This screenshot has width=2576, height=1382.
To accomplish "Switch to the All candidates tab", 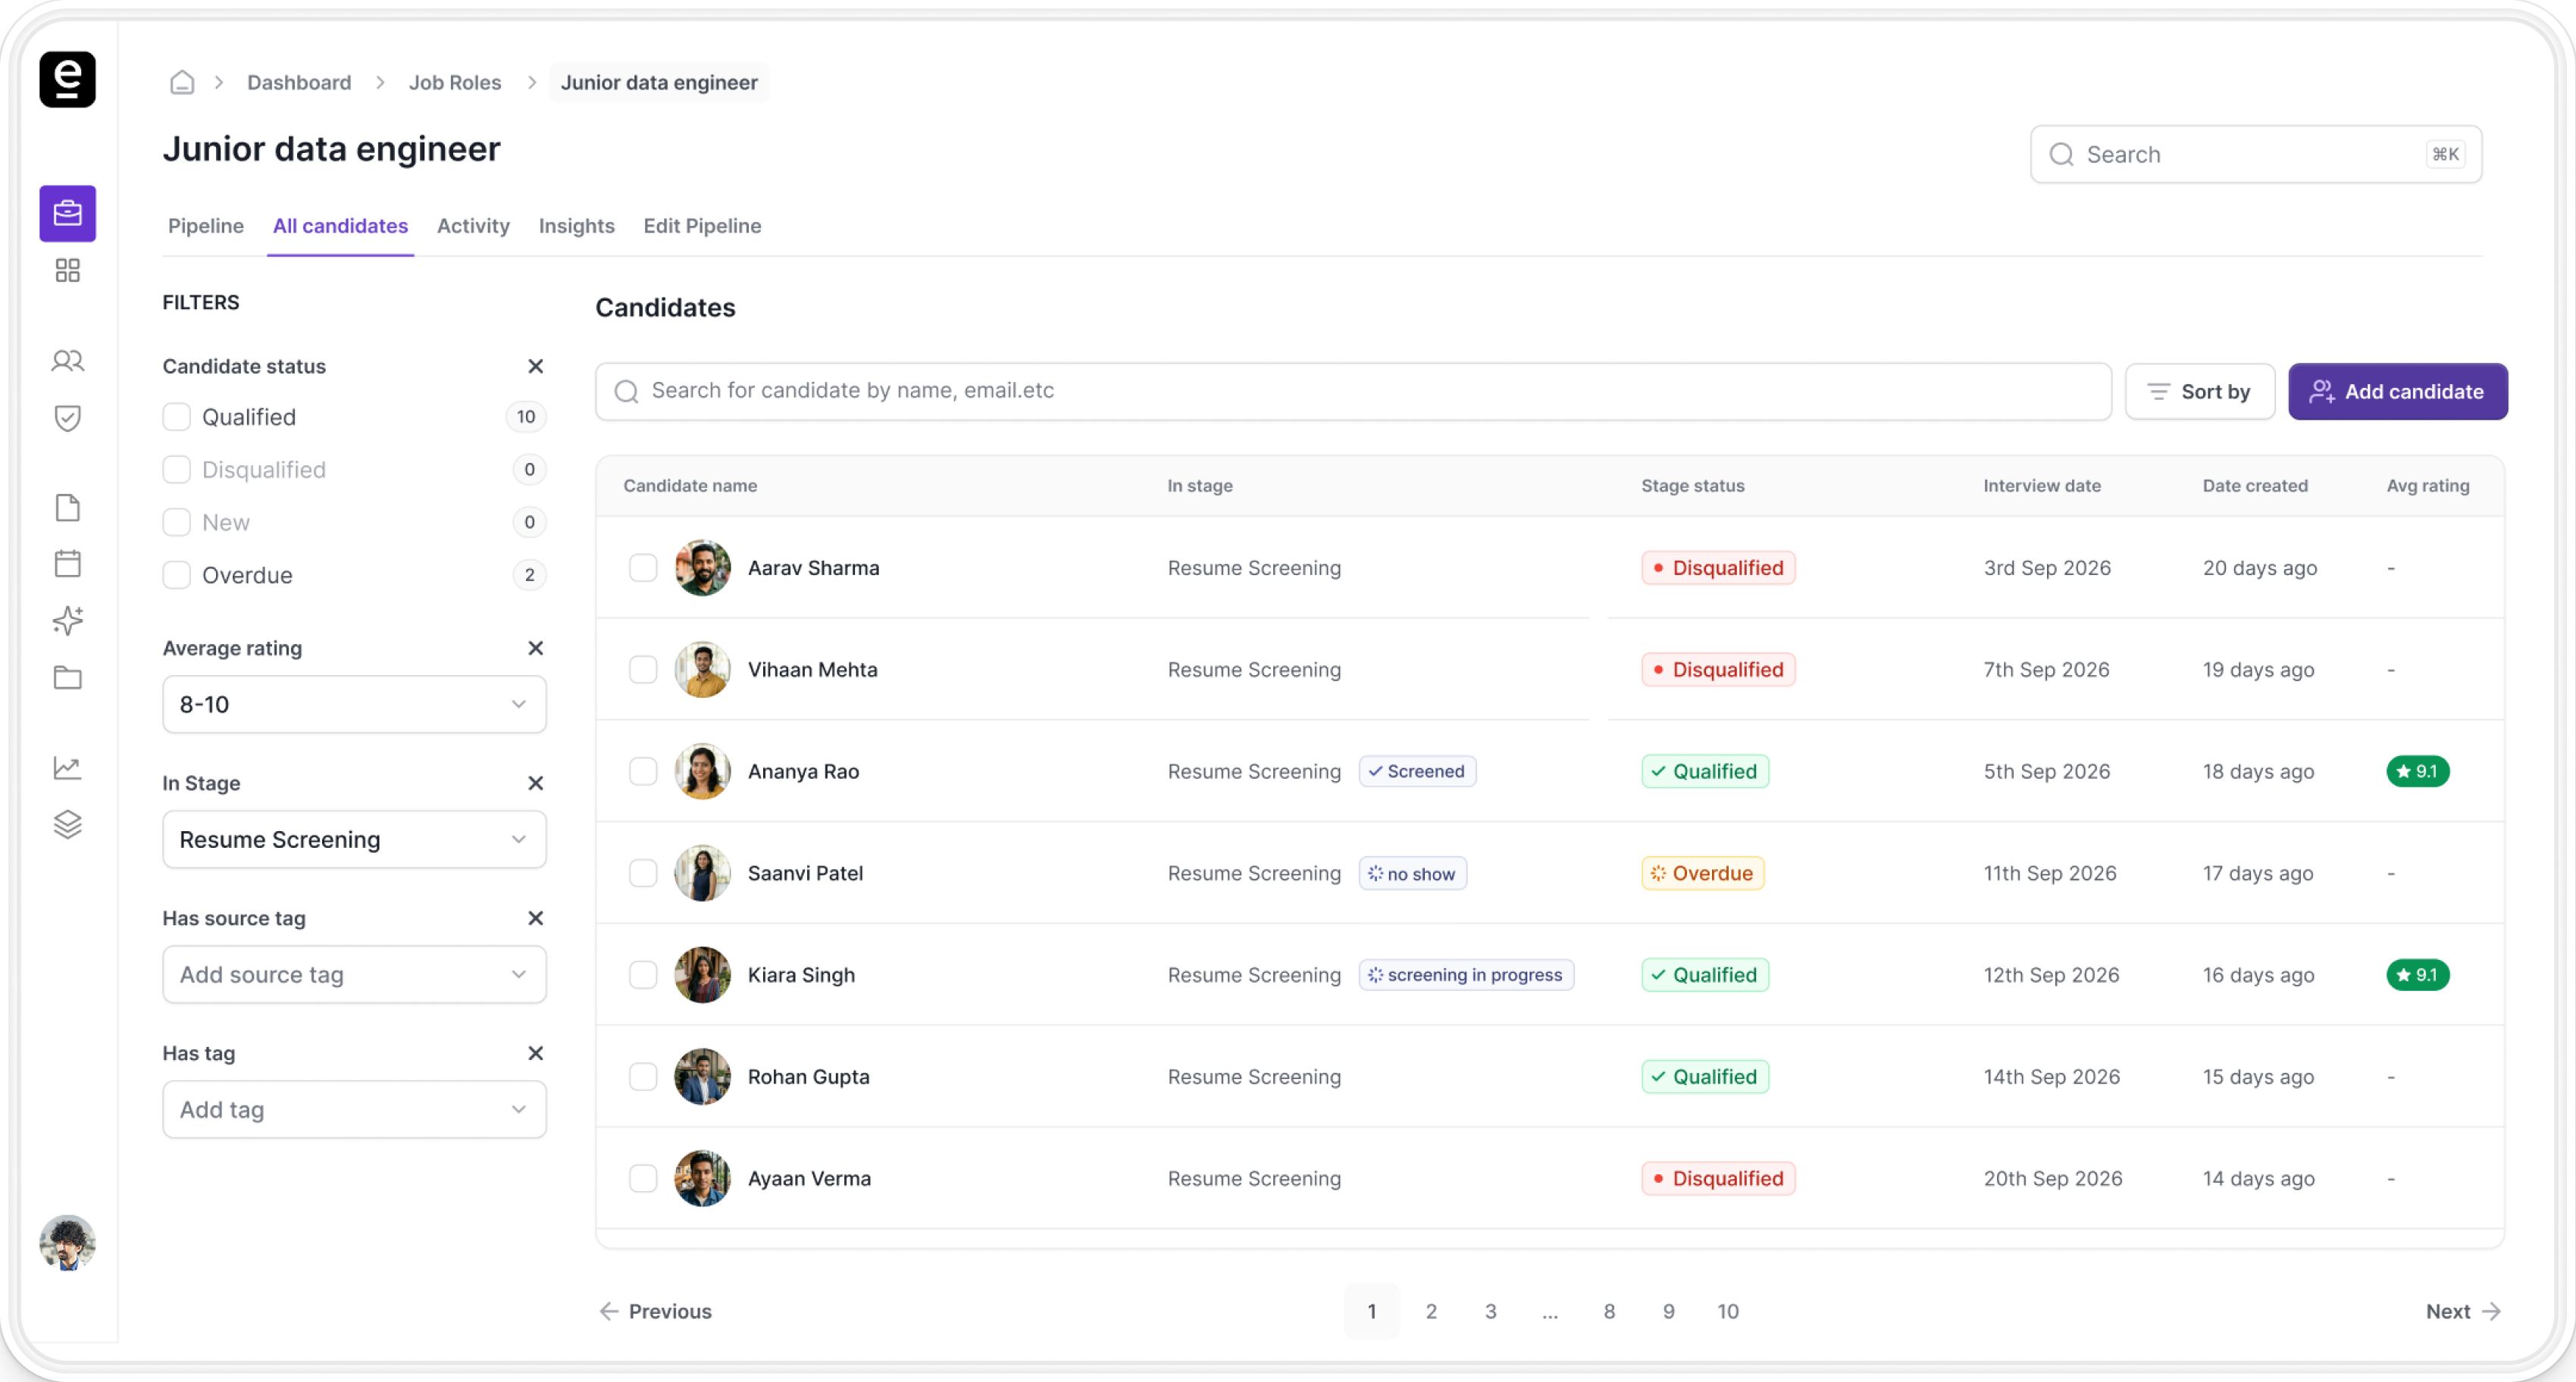I will tap(340, 226).
